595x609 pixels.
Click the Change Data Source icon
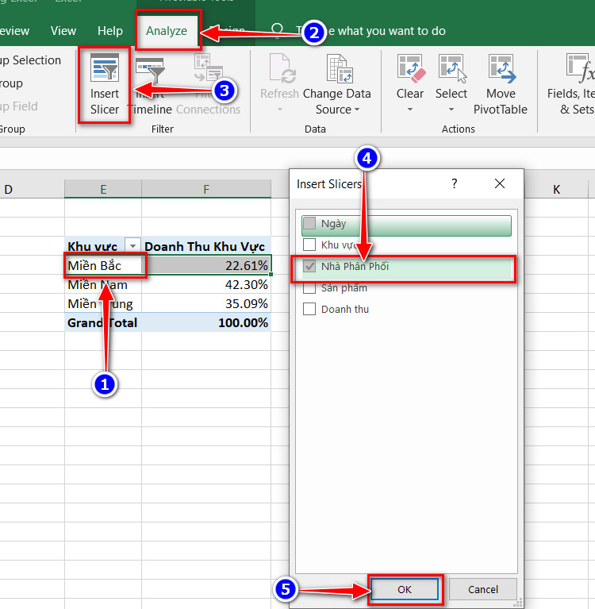(x=340, y=69)
